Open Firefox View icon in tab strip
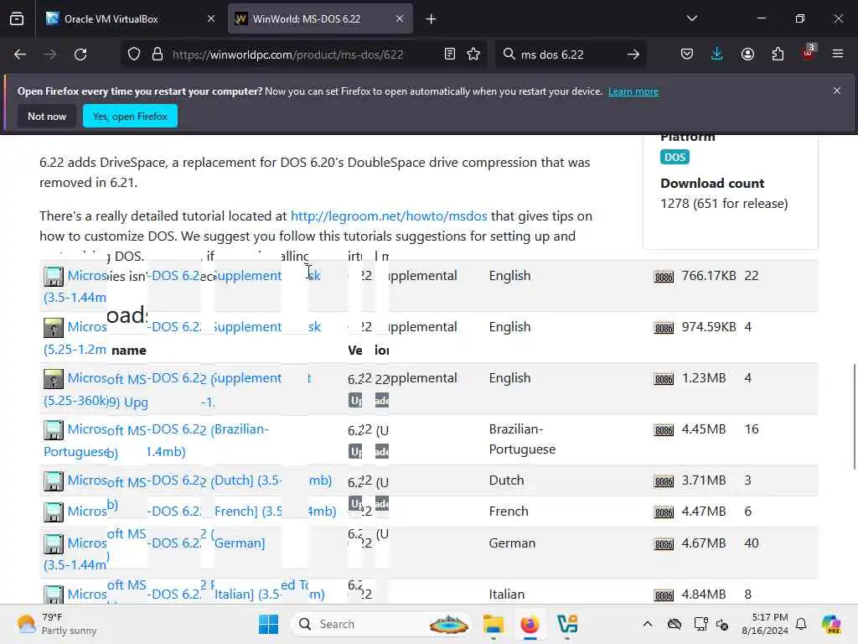 [x=17, y=18]
